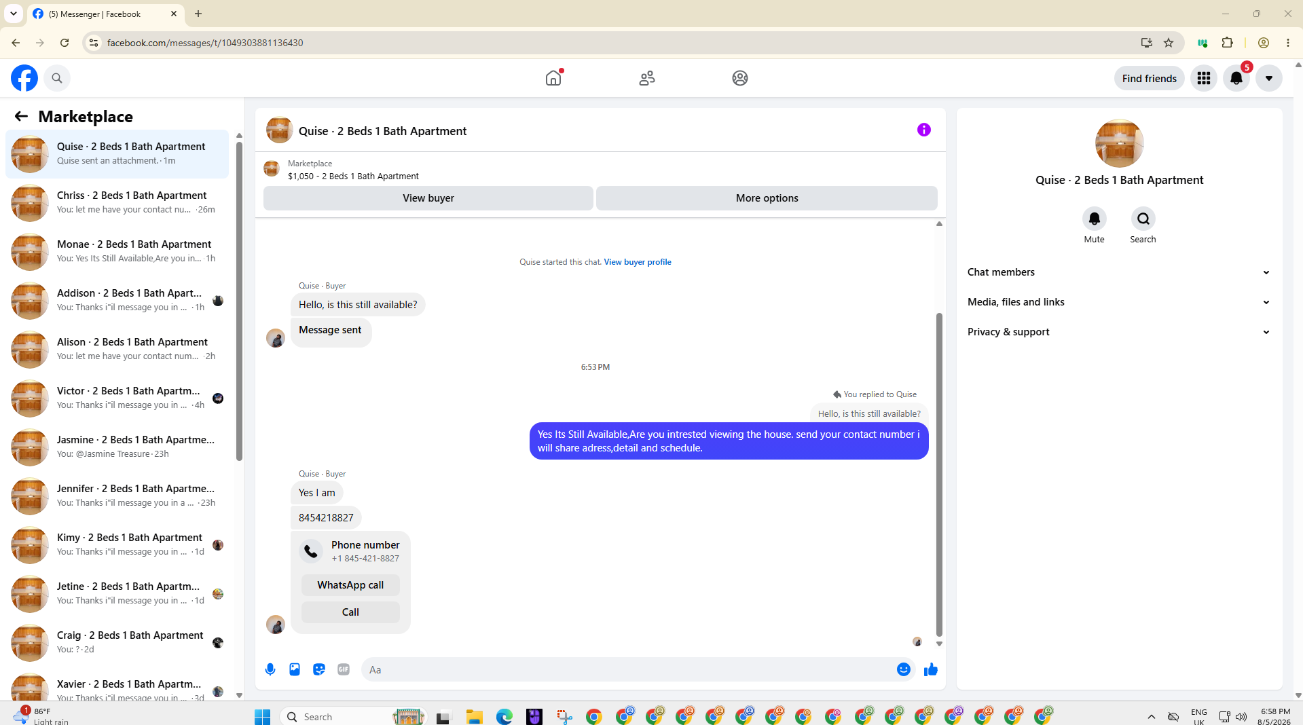Open the Craig apartment conversation
The image size is (1303, 725).
point(117,643)
